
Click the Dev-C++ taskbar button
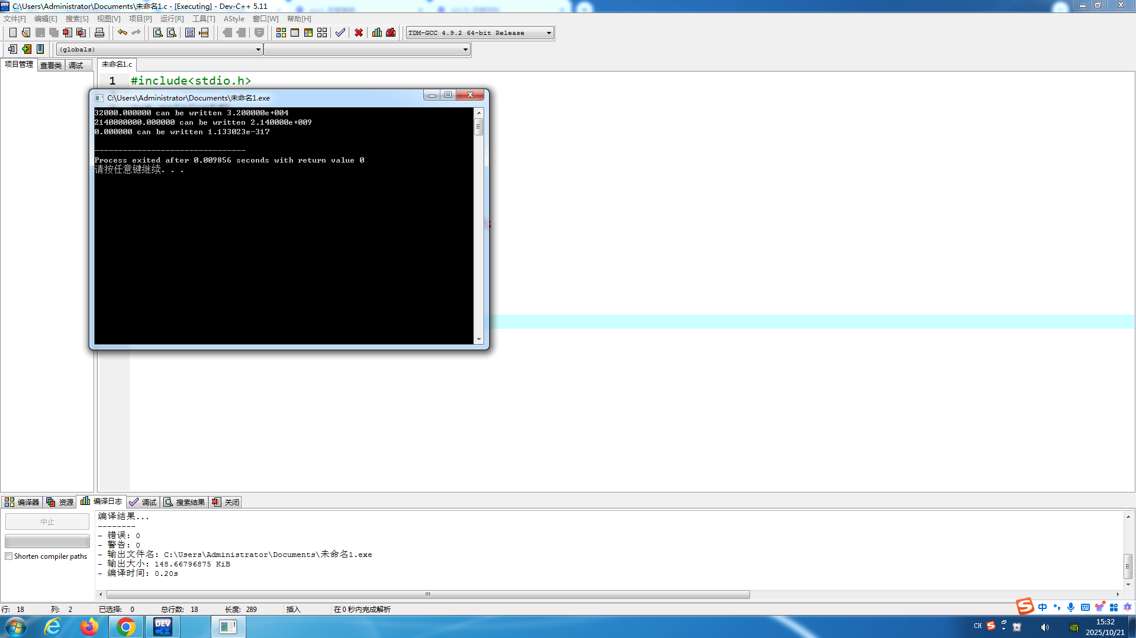pyautogui.click(x=163, y=627)
